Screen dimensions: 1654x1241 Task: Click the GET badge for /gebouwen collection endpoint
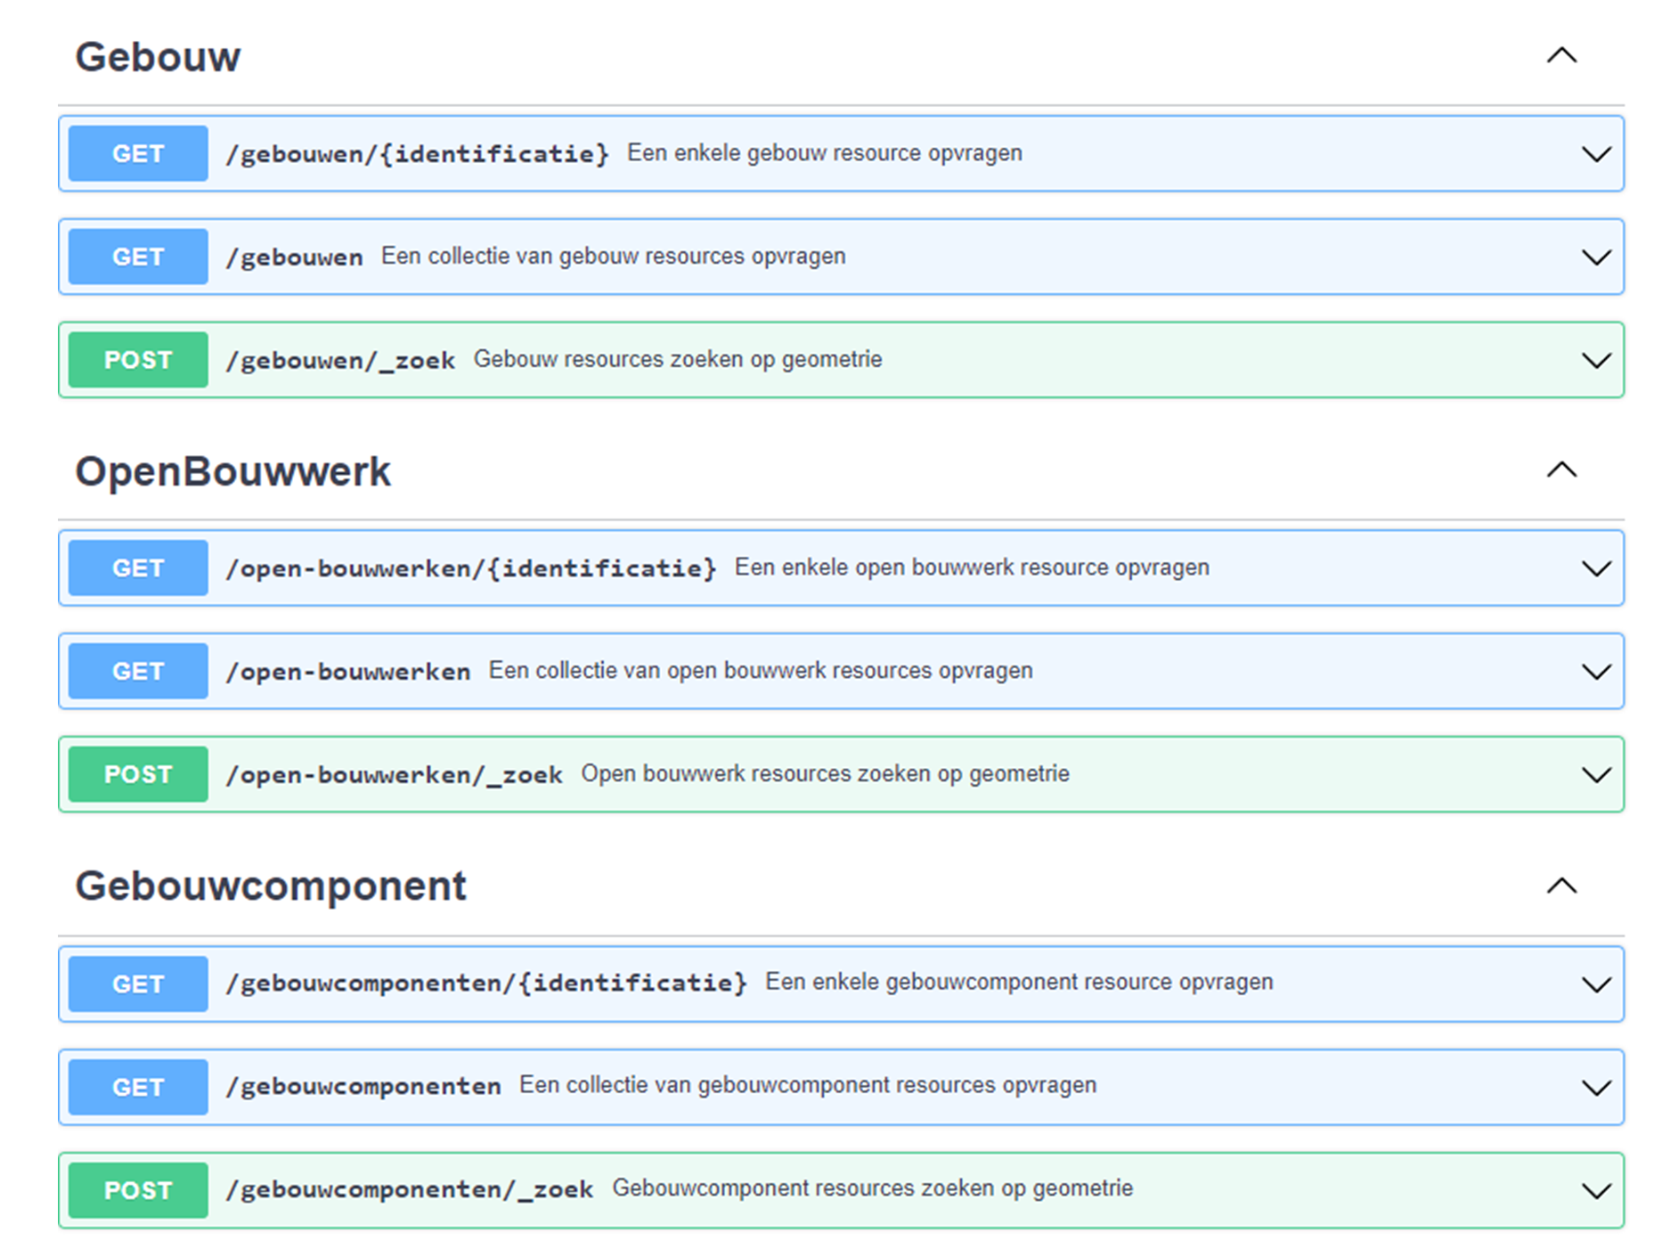pyautogui.click(x=136, y=256)
